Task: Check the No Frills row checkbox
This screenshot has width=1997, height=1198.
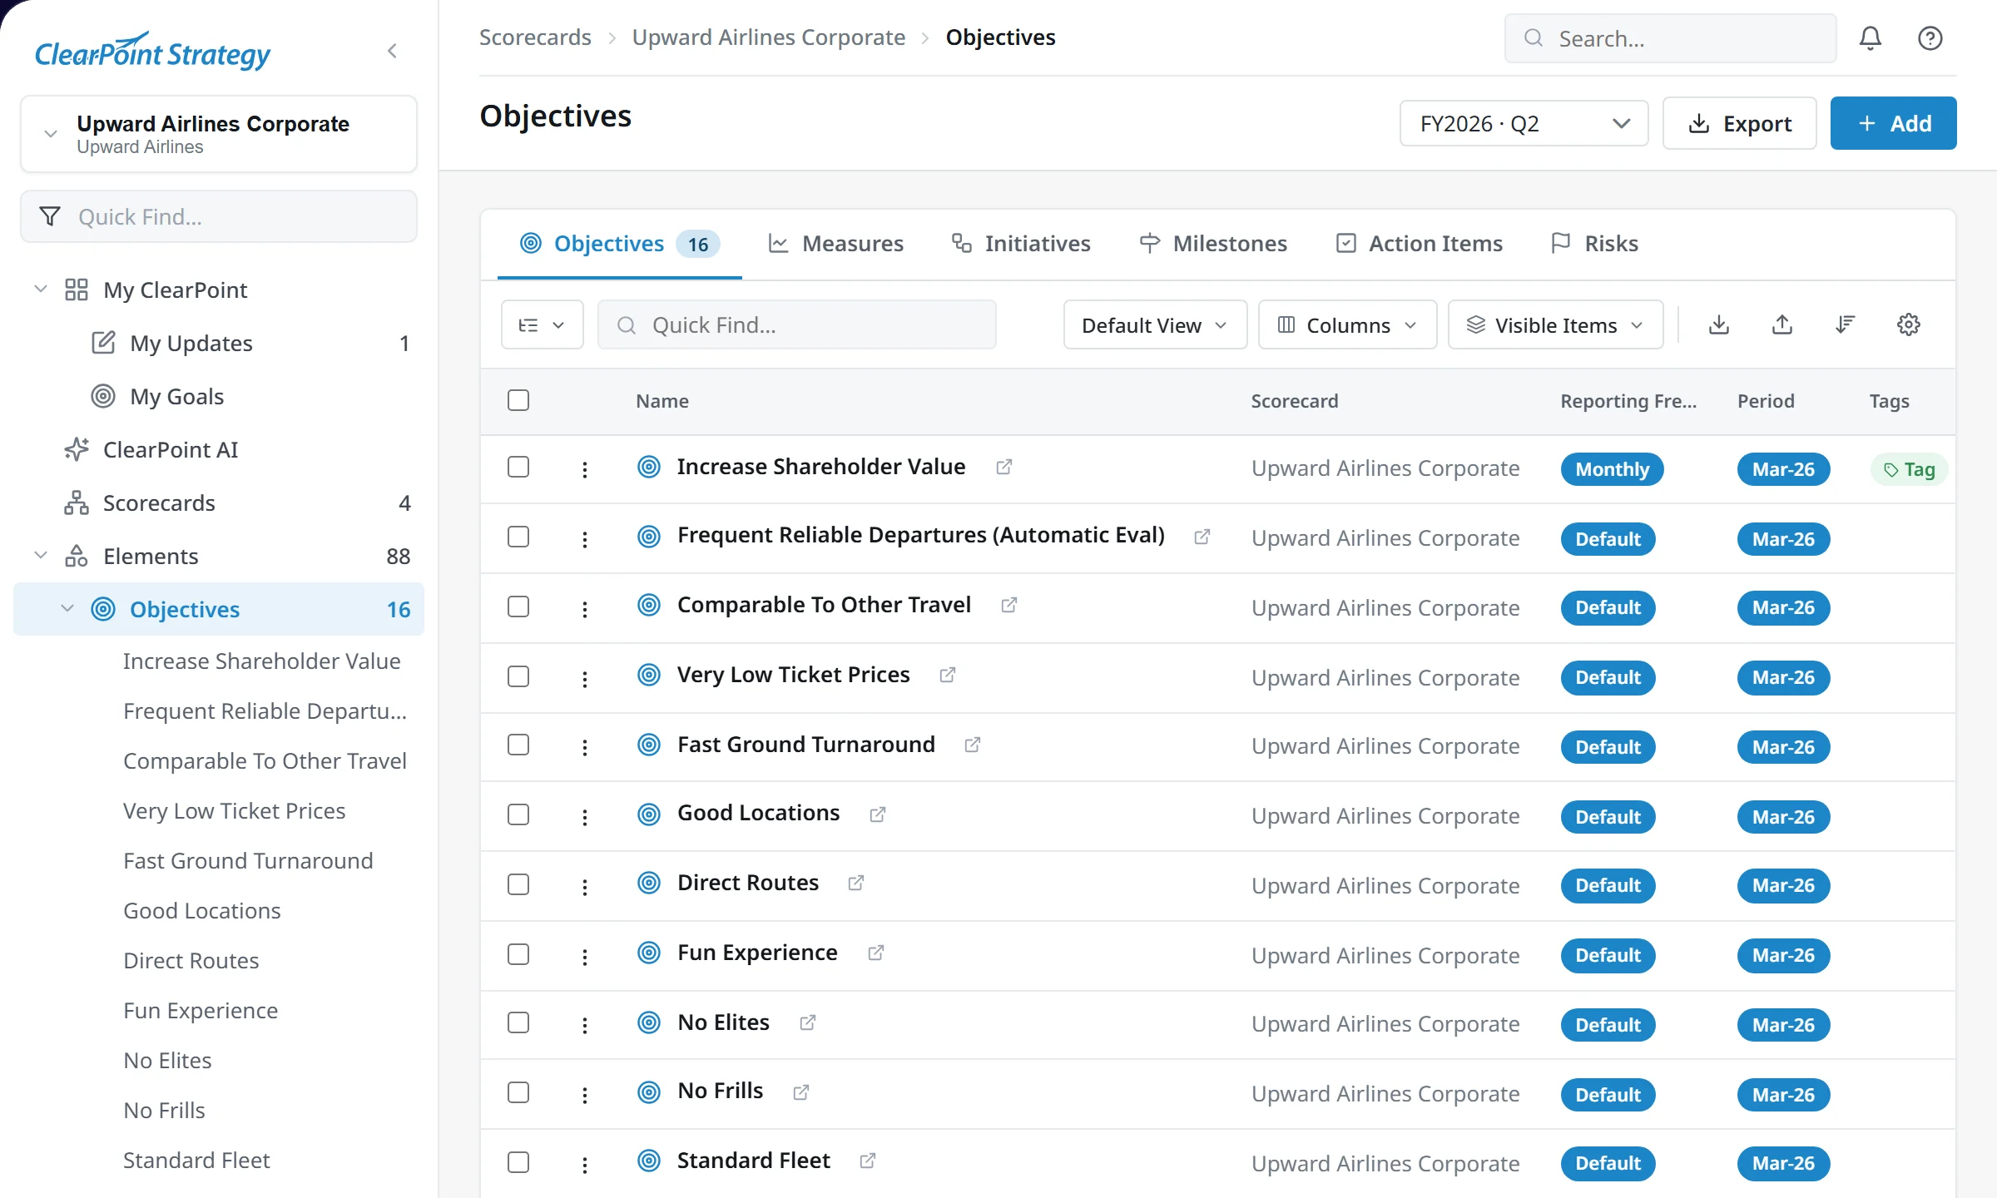Action: point(518,1092)
